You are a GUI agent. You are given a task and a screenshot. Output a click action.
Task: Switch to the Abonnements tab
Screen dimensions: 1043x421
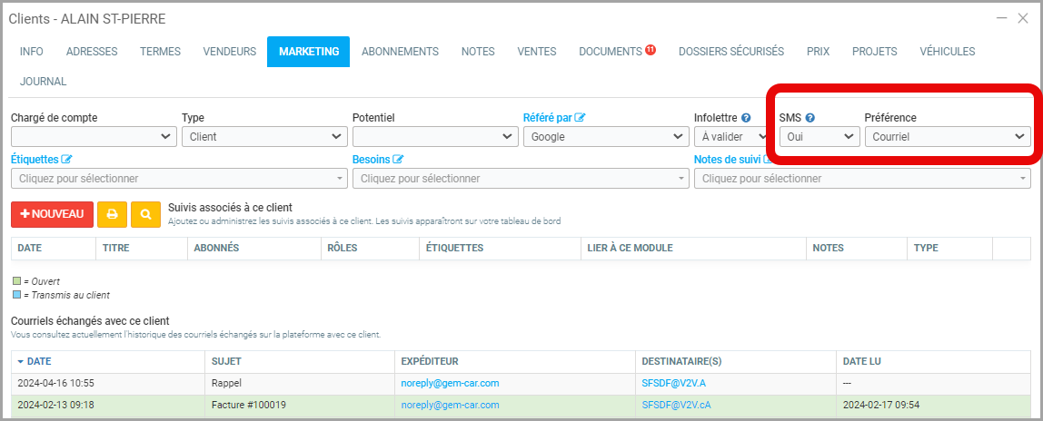point(400,52)
